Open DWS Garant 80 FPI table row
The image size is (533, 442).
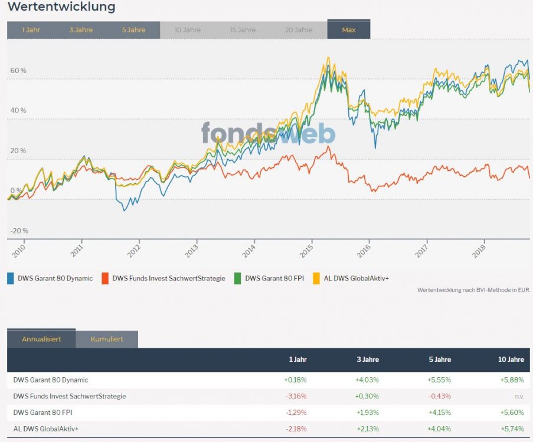[42, 413]
